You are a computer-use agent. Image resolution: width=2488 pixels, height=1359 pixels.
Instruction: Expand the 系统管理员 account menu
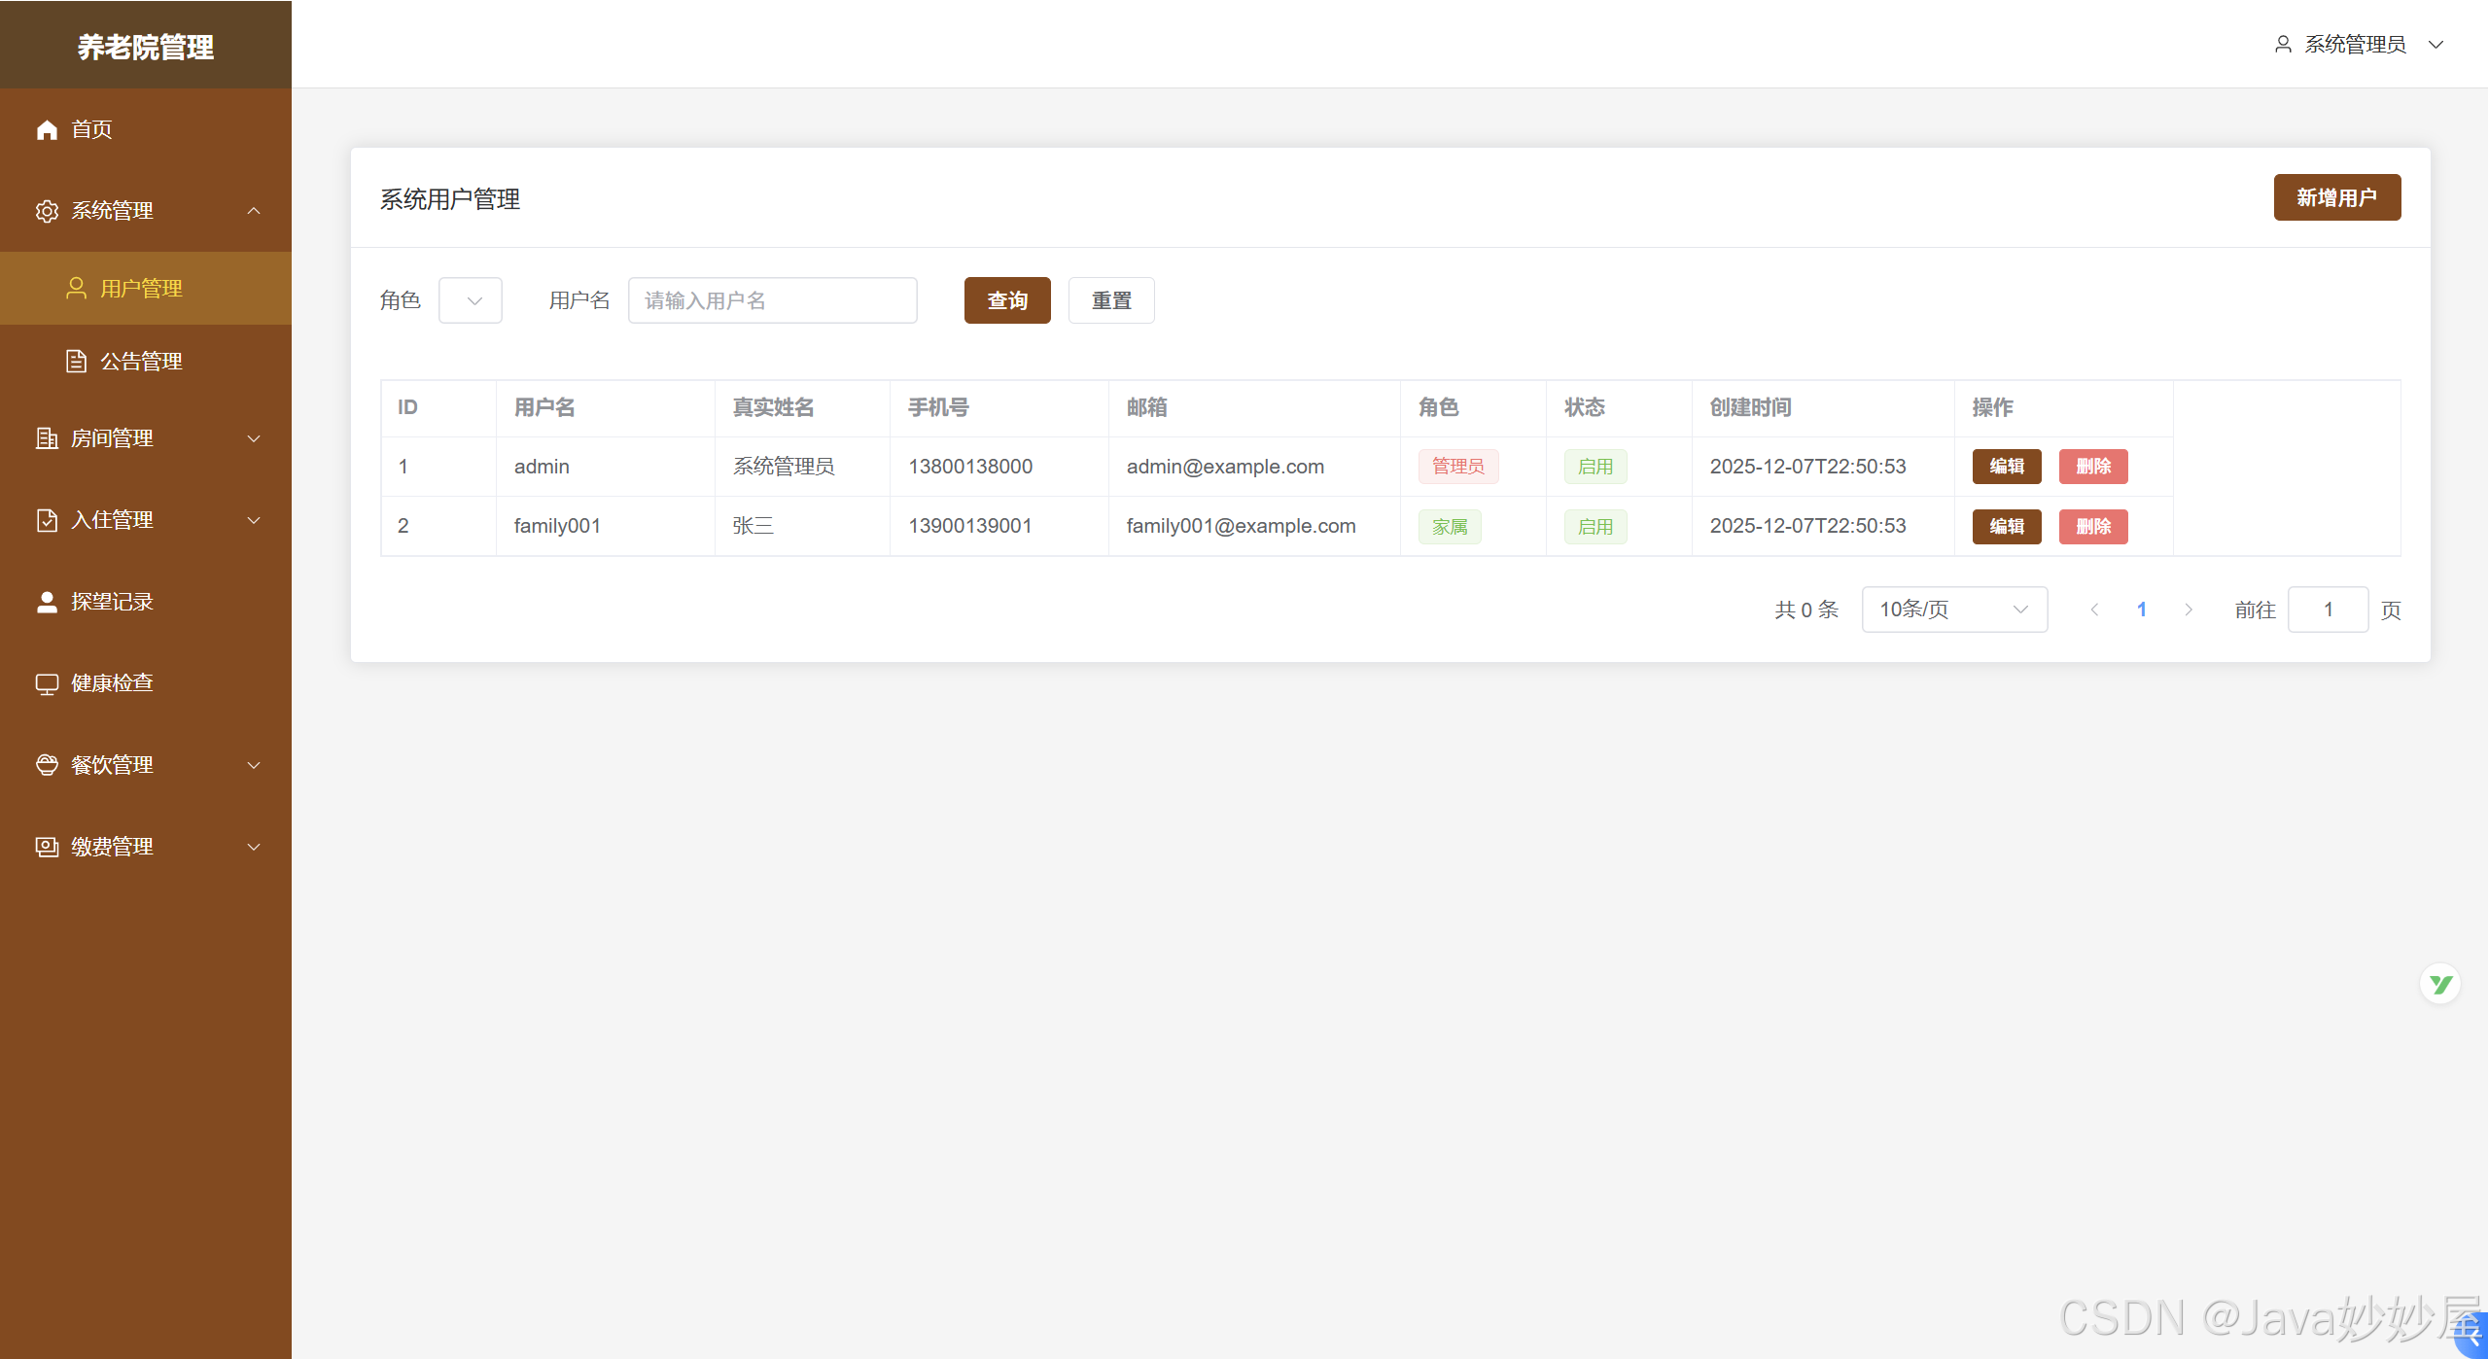(2435, 45)
